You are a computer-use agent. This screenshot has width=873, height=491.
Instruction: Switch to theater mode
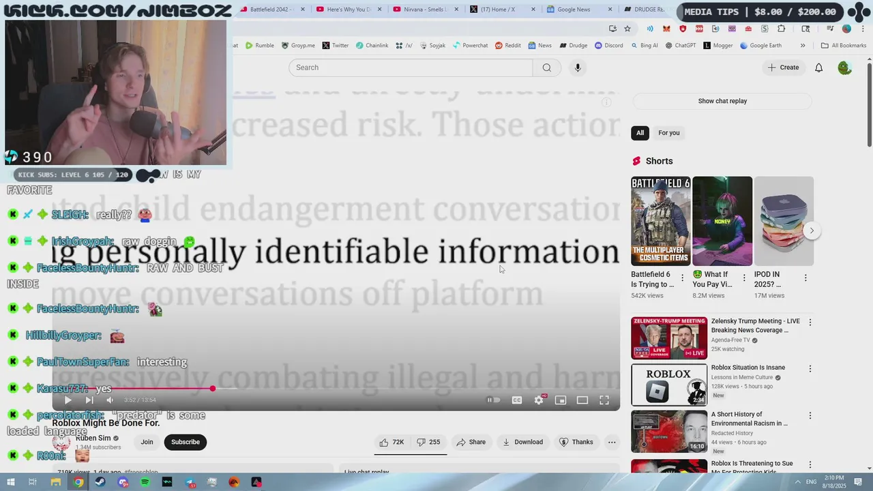(582, 400)
